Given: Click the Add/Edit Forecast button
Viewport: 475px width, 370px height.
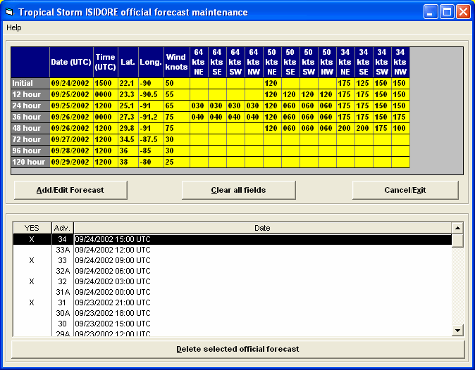Looking at the screenshot, I should pos(70,190).
